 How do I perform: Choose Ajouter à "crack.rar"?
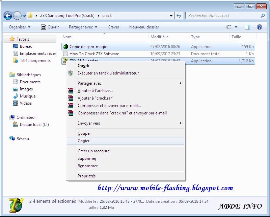click(x=126, y=98)
